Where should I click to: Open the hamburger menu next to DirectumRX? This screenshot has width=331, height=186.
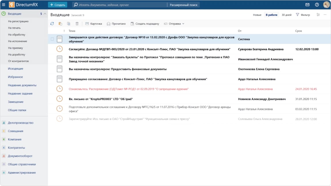point(3,5)
